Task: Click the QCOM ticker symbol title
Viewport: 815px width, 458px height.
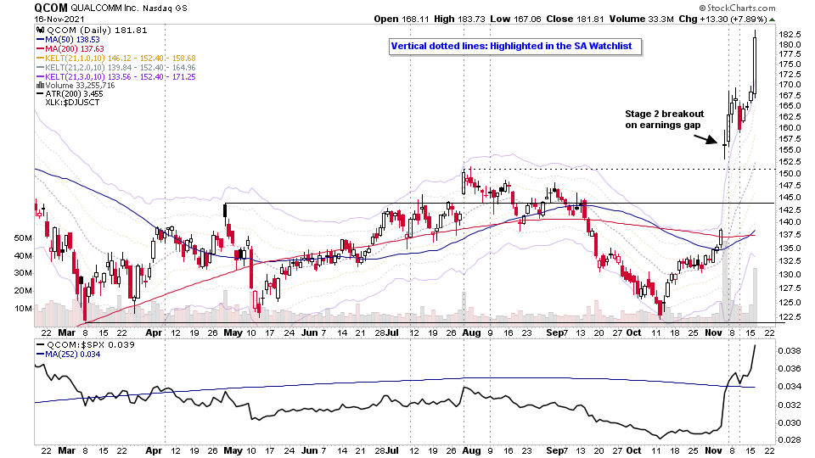Action: [51, 8]
